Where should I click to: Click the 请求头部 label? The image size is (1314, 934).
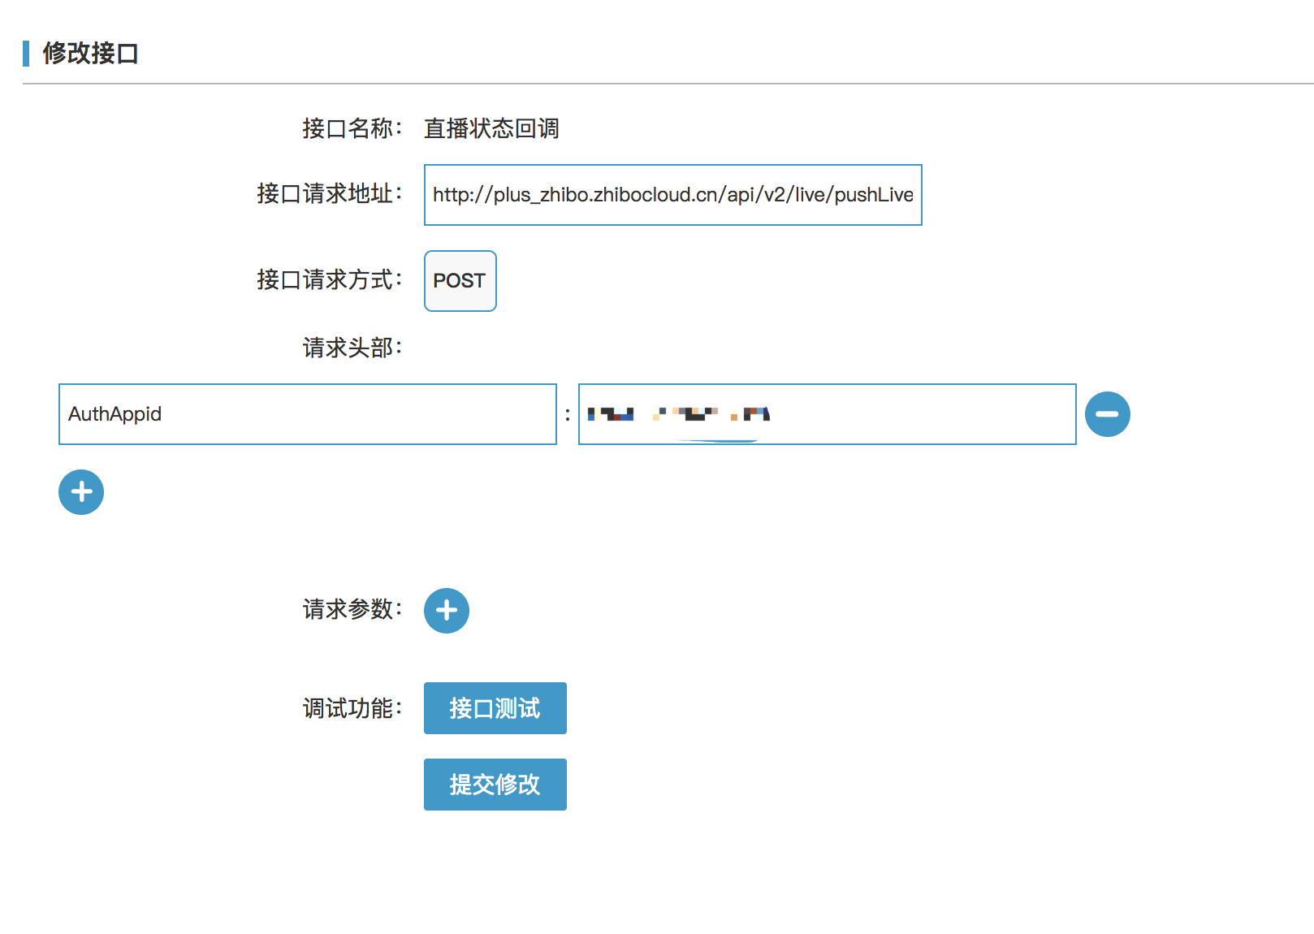click(x=352, y=348)
